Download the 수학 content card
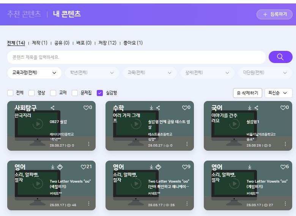 (x=151, y=108)
